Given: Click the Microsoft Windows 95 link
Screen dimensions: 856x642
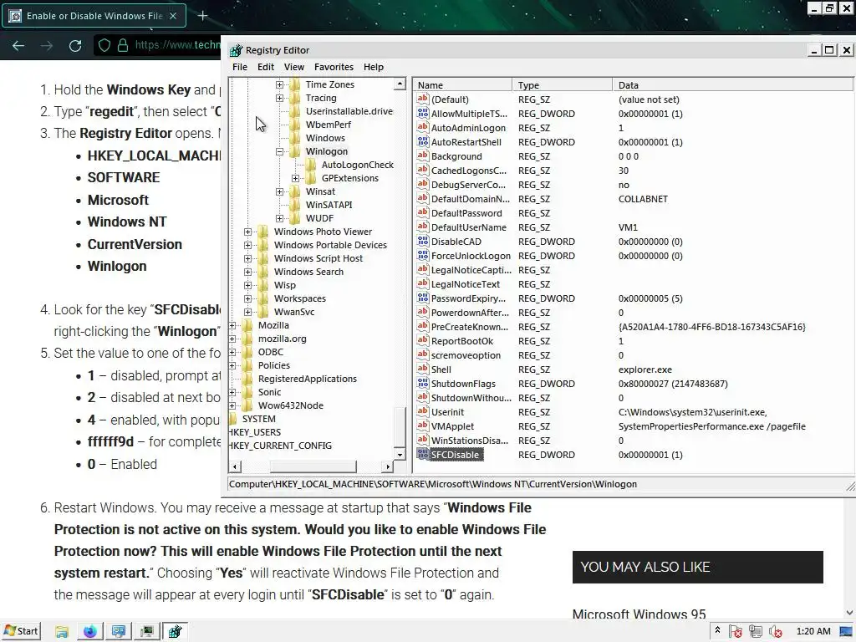Looking at the screenshot, I should tap(639, 614).
